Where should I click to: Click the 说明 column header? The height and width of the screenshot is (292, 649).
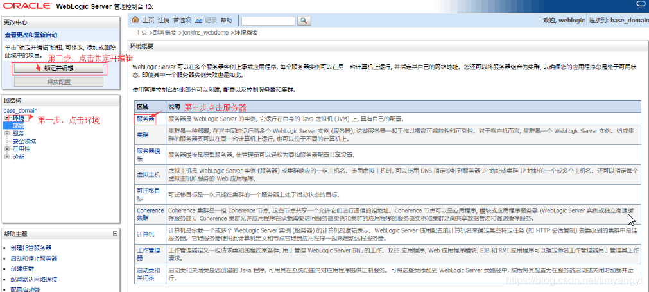(x=174, y=107)
